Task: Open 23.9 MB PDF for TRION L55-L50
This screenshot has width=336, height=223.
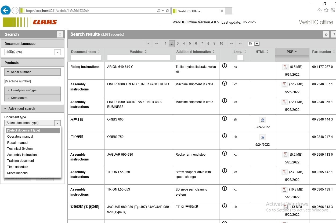Action: point(285,172)
